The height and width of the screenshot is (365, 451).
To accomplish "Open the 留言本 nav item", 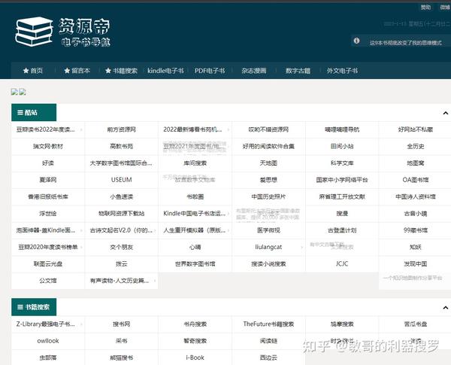I will [77, 71].
